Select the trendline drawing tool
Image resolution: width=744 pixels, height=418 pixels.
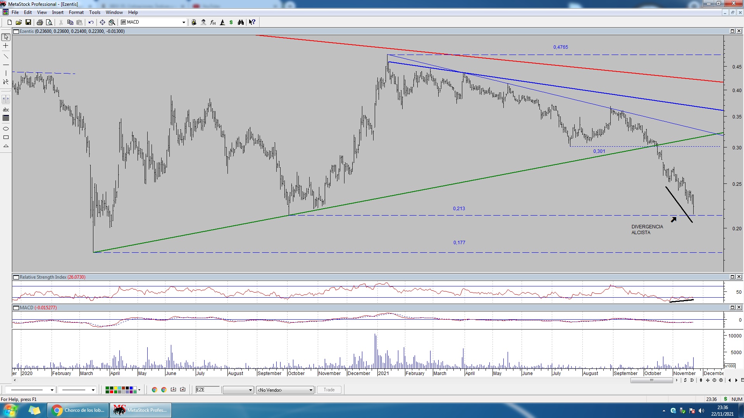point(6,57)
